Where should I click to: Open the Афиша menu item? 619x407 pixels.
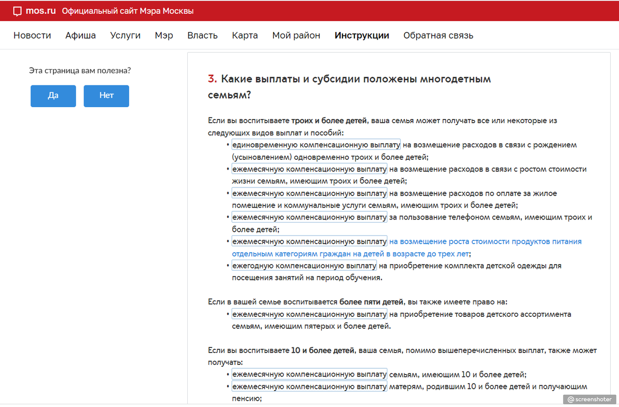80,36
